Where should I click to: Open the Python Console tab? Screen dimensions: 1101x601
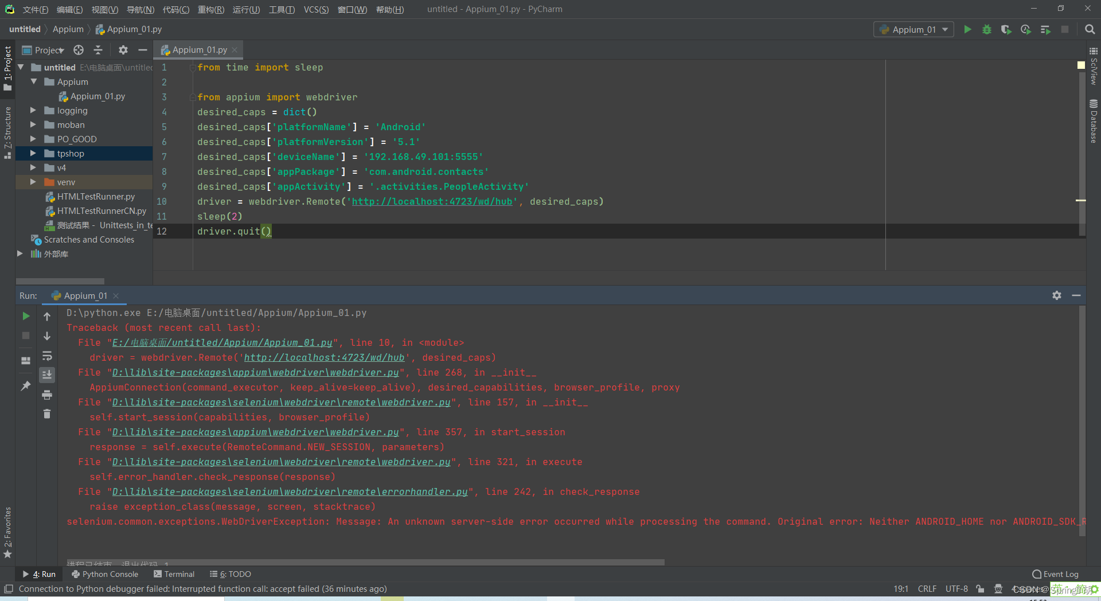[x=105, y=574]
